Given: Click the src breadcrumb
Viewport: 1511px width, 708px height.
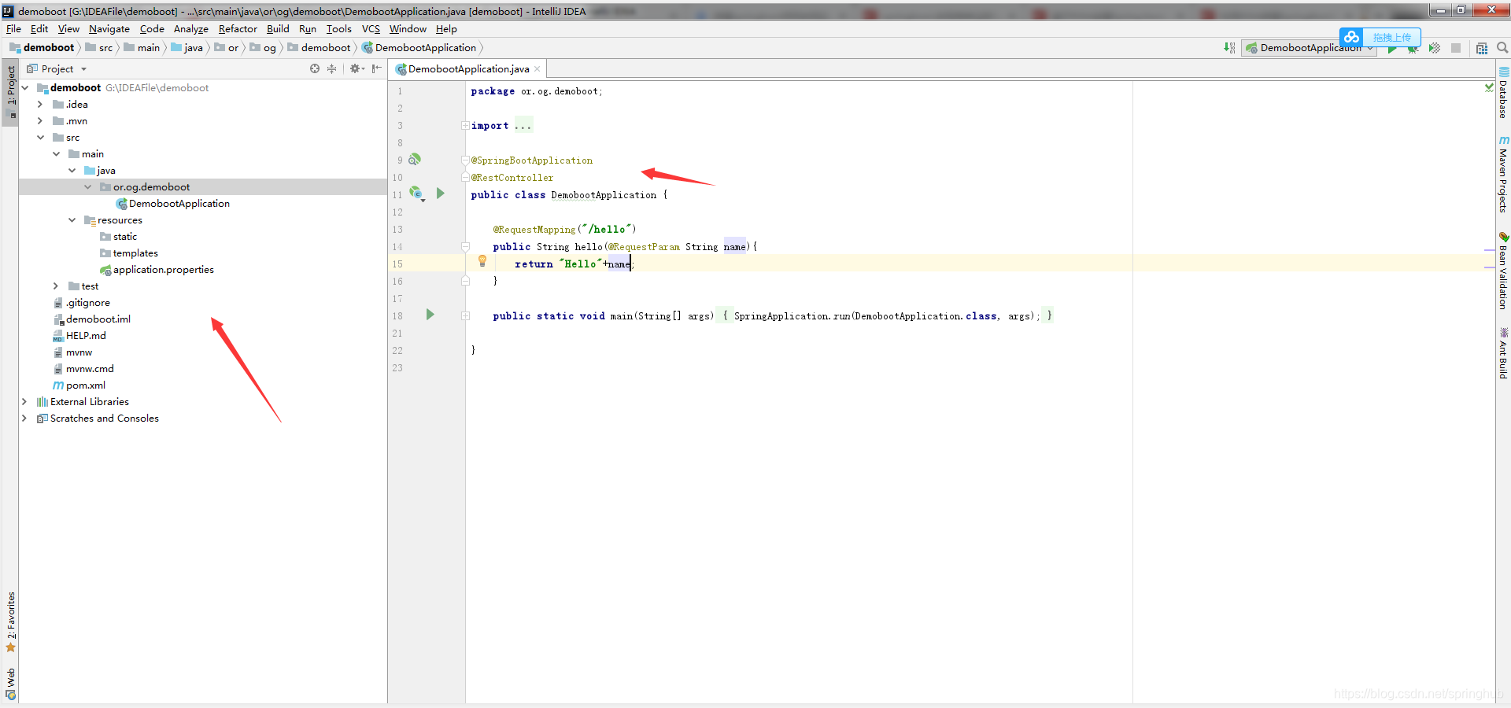Looking at the screenshot, I should (x=99, y=48).
